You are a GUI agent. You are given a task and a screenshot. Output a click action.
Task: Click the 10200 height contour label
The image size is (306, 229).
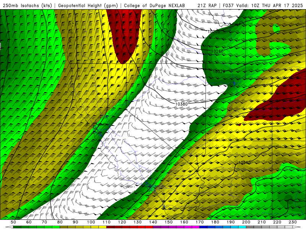click(x=214, y=32)
